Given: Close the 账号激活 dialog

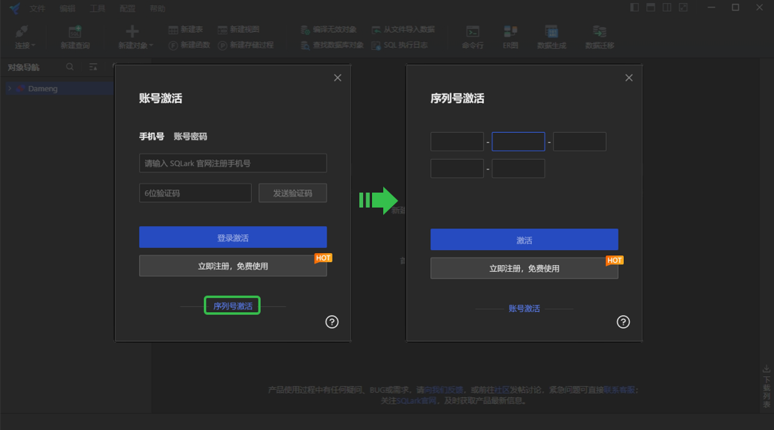Looking at the screenshot, I should tap(338, 78).
